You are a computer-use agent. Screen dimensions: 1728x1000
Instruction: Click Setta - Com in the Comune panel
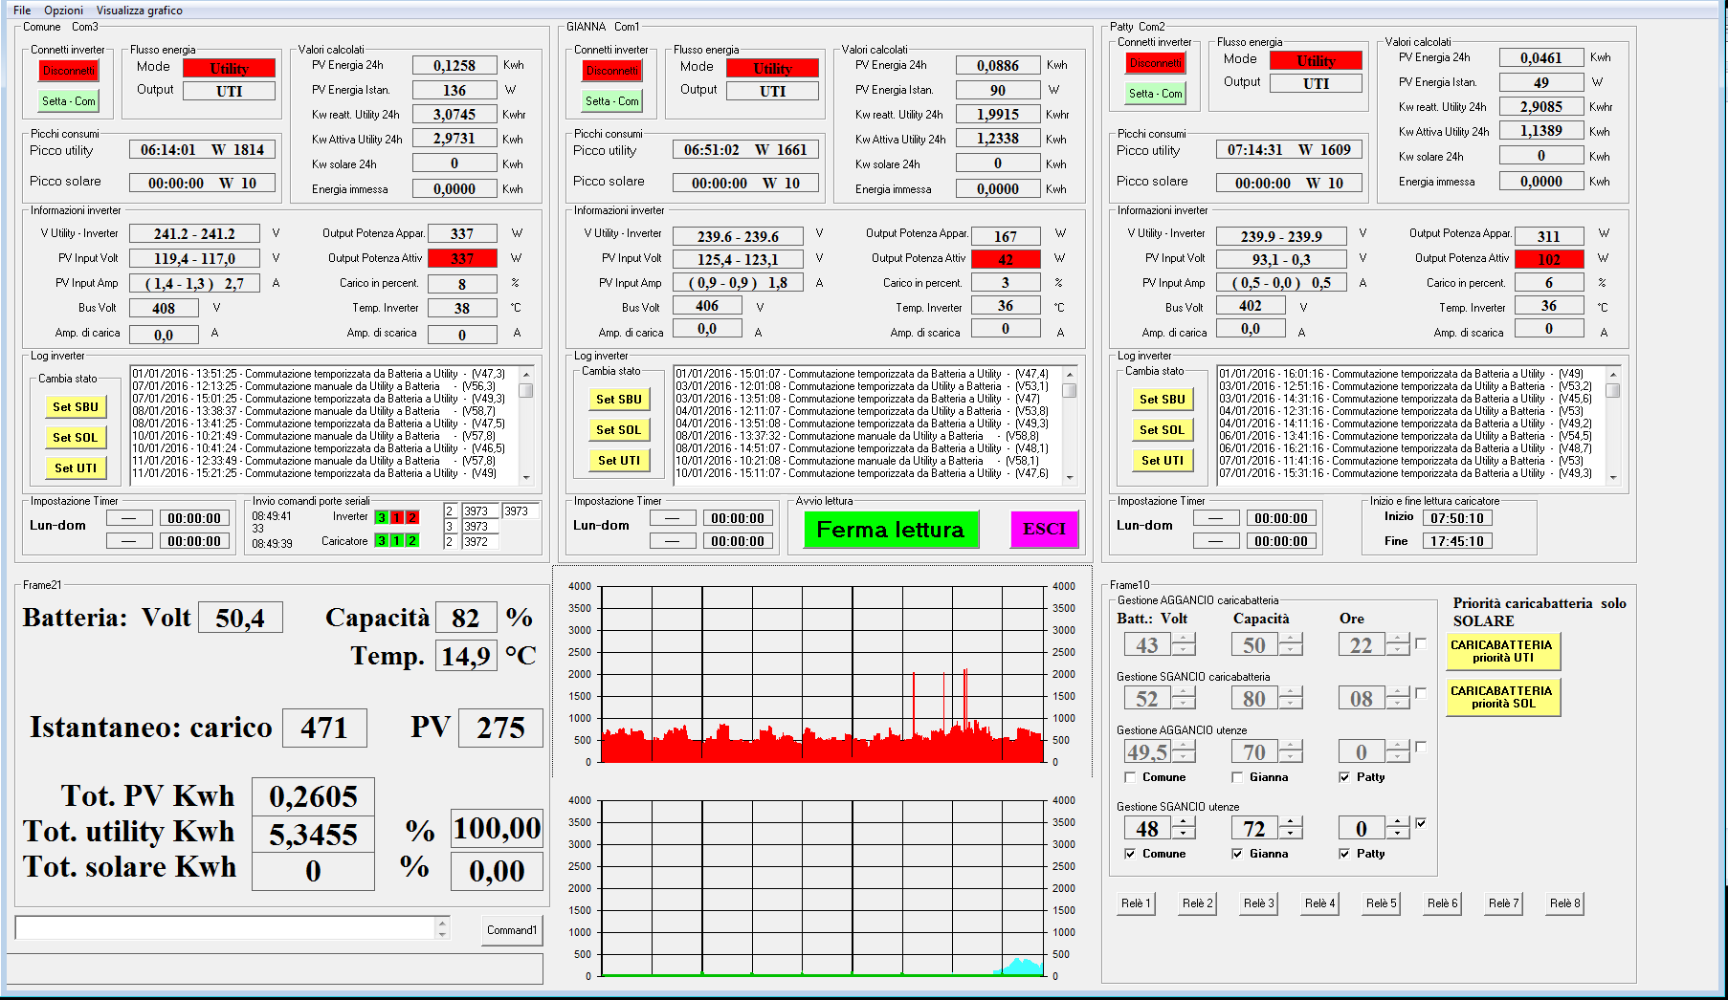pyautogui.click(x=69, y=101)
